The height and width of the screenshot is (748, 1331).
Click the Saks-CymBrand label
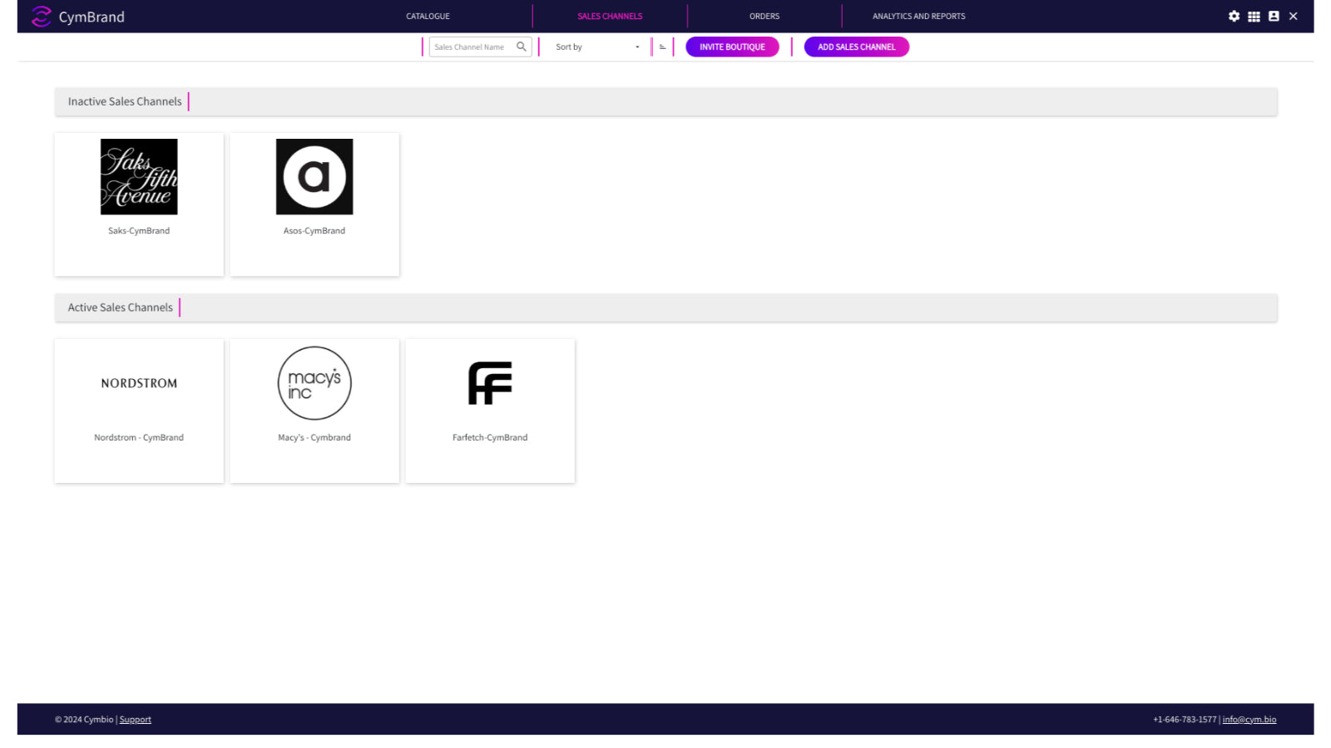[139, 231]
